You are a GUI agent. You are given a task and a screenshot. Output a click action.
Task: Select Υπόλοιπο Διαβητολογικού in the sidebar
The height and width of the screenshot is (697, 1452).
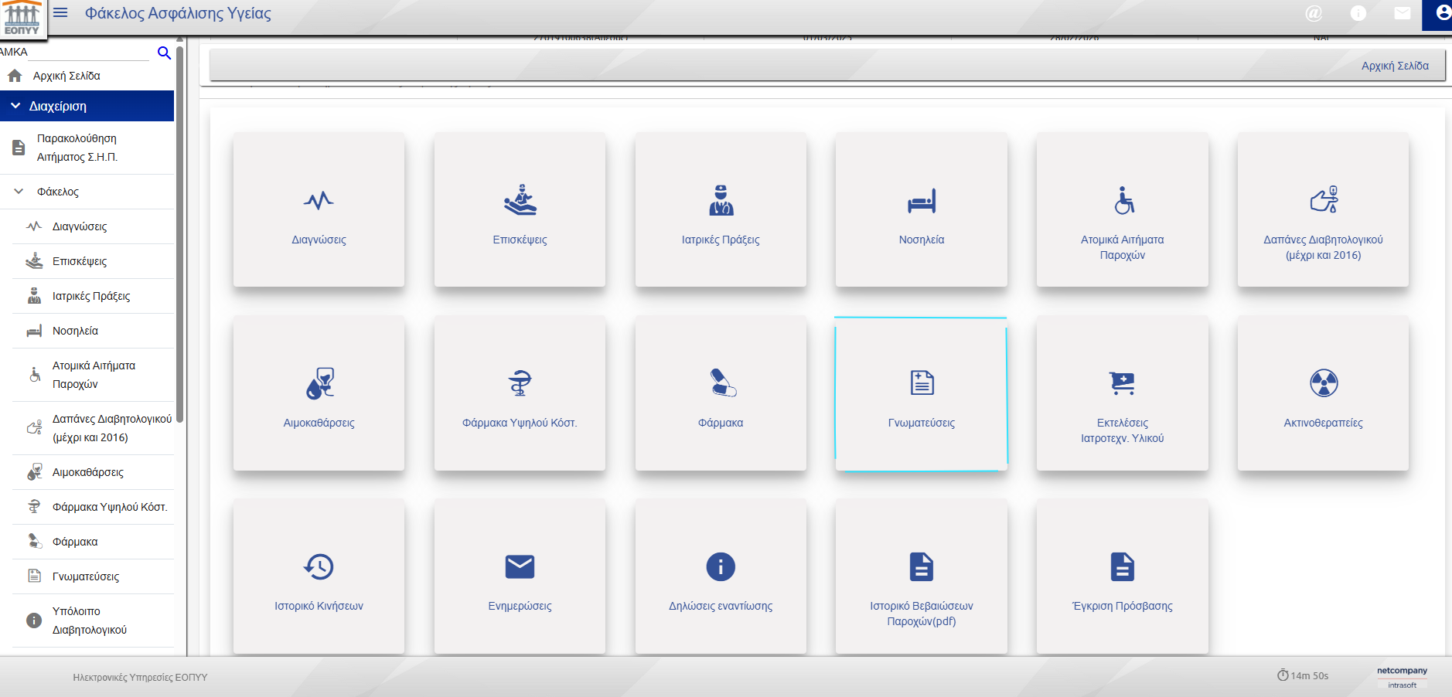pos(93,620)
